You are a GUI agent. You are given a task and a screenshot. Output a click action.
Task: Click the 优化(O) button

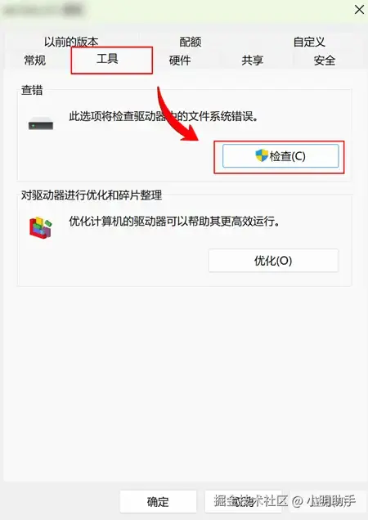pyautogui.click(x=273, y=261)
